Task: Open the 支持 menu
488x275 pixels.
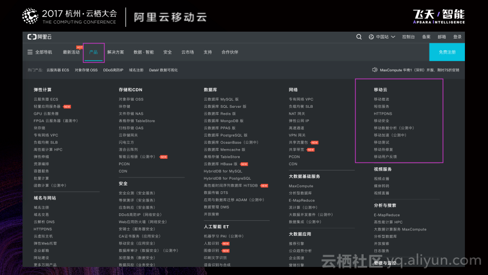Action: 208,52
